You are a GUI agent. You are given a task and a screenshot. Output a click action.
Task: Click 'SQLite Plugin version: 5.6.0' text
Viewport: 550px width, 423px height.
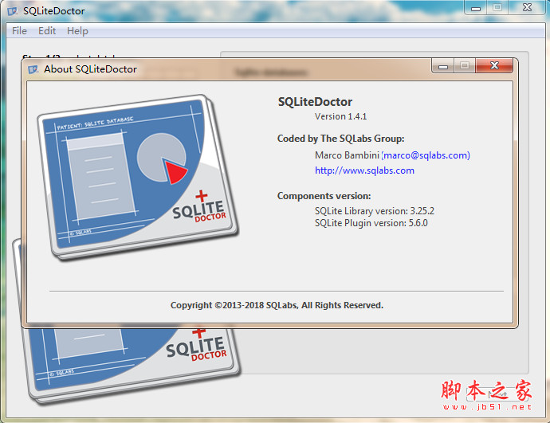(x=371, y=223)
